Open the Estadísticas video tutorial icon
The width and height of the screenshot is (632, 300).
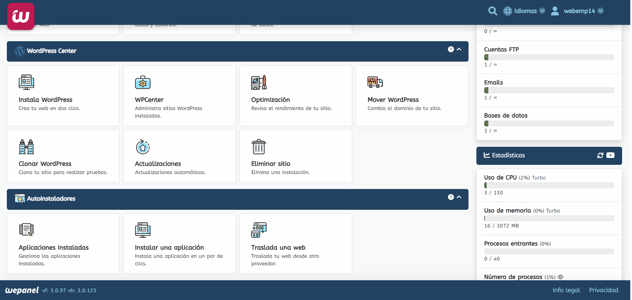611,155
